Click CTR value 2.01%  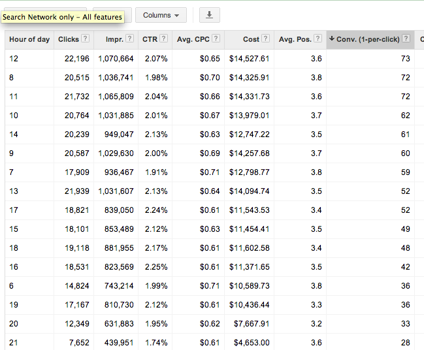(x=156, y=116)
